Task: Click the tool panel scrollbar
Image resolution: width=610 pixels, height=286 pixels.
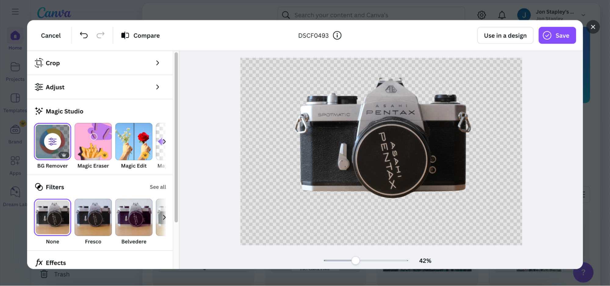Action: tap(176, 137)
